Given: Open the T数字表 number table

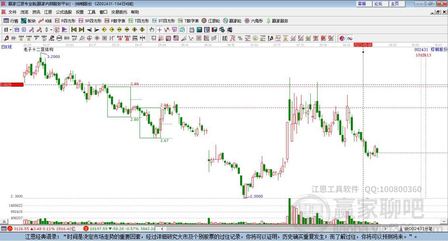Looking at the screenshot, I should click(188, 21).
